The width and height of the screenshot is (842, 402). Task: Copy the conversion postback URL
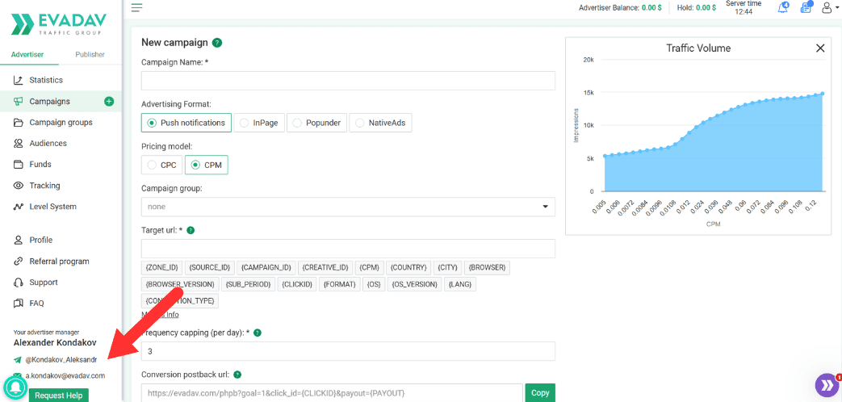pos(540,392)
